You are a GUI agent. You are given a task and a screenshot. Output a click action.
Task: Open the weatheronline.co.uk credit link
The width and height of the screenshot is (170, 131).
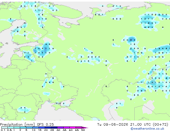pyautogui.click(x=147, y=129)
